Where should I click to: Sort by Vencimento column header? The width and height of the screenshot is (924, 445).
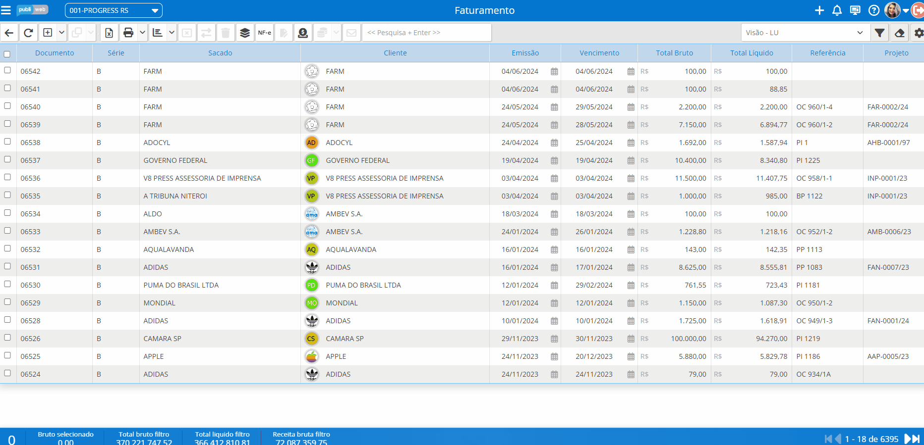599,53
